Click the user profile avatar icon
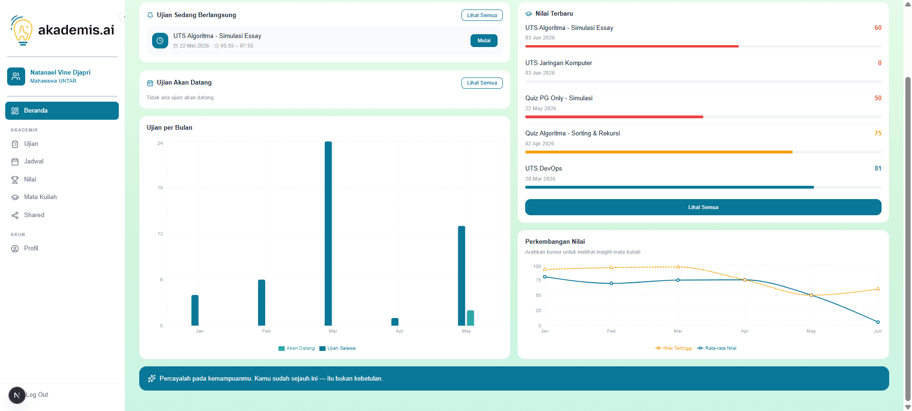This screenshot has height=411, width=912. pyautogui.click(x=16, y=76)
